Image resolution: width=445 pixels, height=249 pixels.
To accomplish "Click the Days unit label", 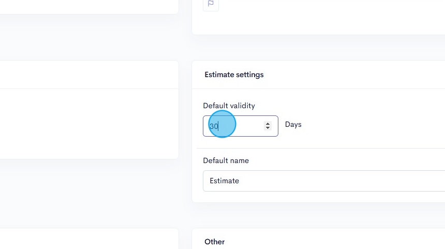I will (293, 125).
